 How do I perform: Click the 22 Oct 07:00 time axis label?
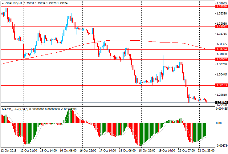pos(186,150)
